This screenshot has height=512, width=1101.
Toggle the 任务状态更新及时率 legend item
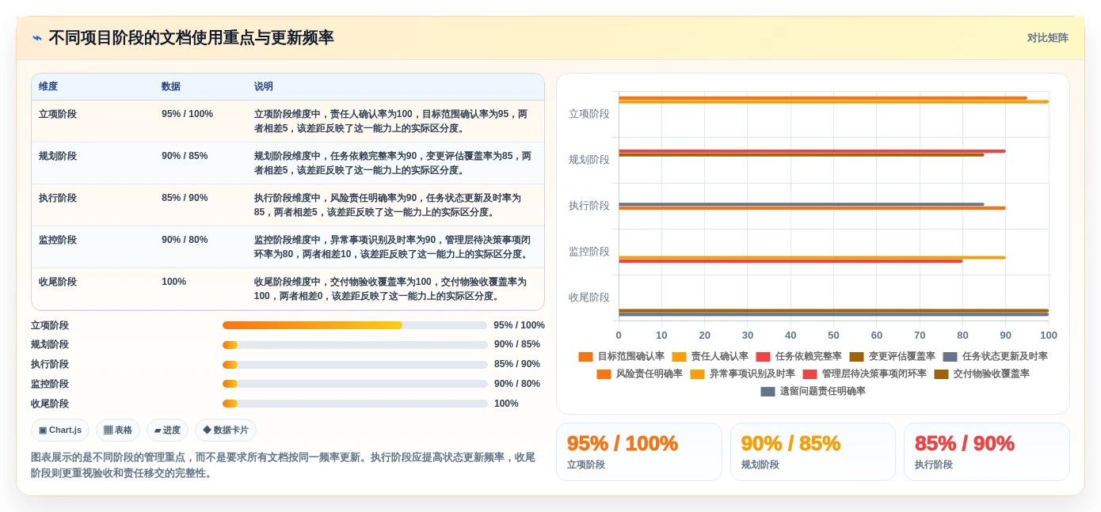(x=996, y=357)
